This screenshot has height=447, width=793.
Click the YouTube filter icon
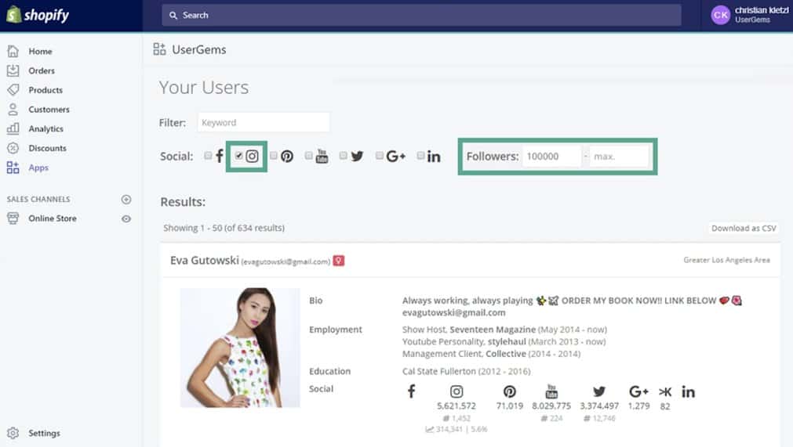point(322,156)
